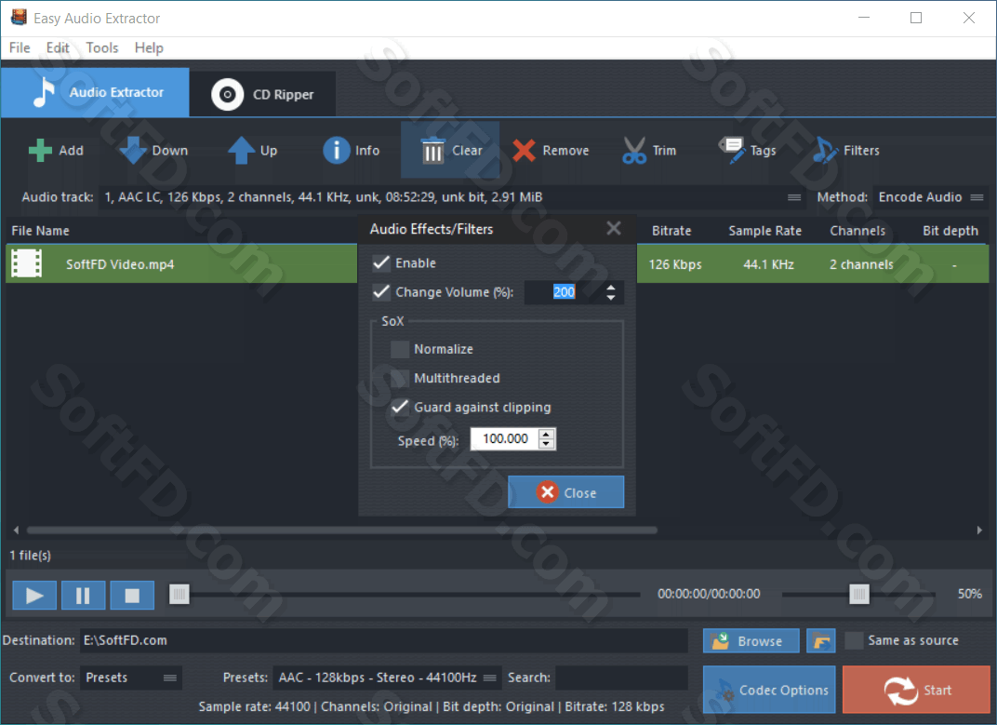Viewport: 997px width, 725px height.
Task: Increase Speed (%) with spinner up arrow
Action: (x=547, y=434)
